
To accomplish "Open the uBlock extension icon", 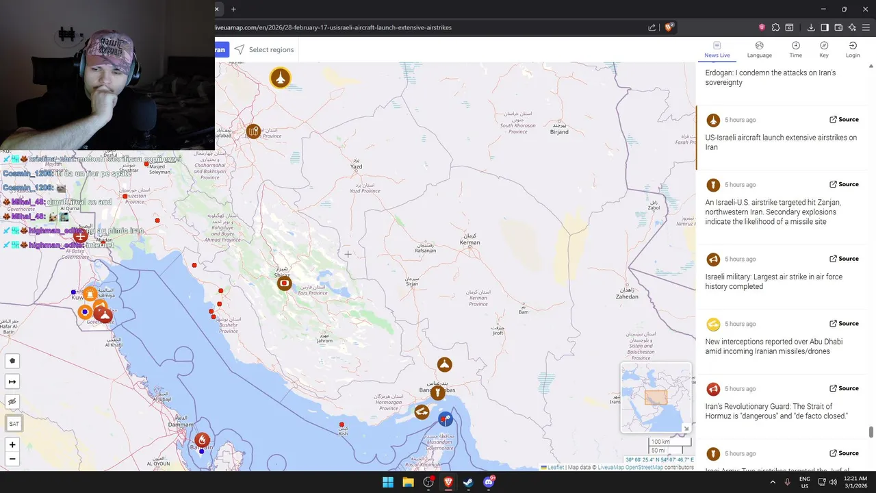I will pos(762,27).
